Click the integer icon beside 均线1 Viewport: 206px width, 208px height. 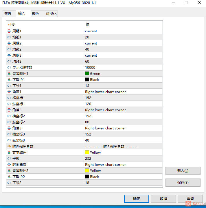click(x=9, y=37)
